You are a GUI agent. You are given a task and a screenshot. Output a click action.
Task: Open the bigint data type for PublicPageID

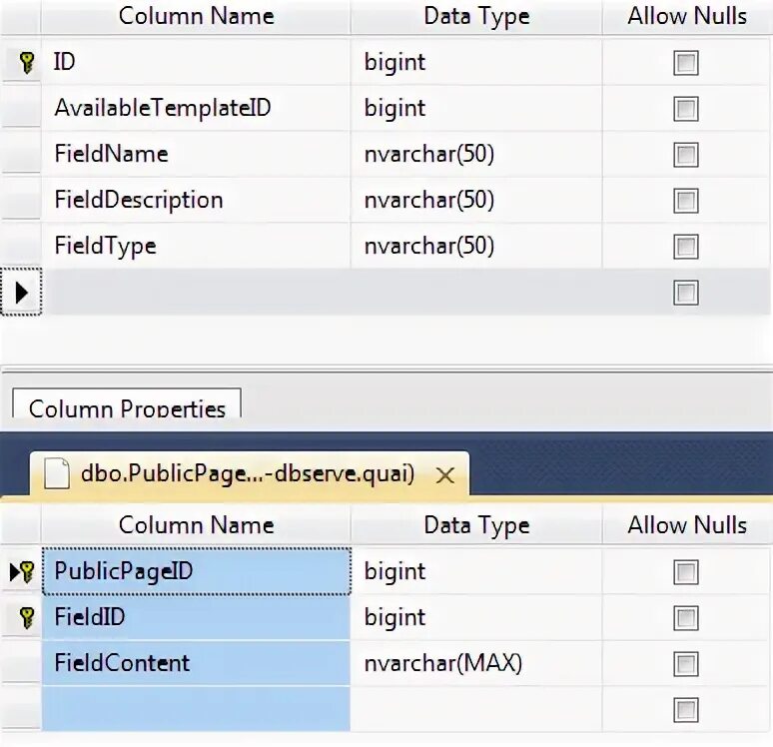[x=475, y=572]
